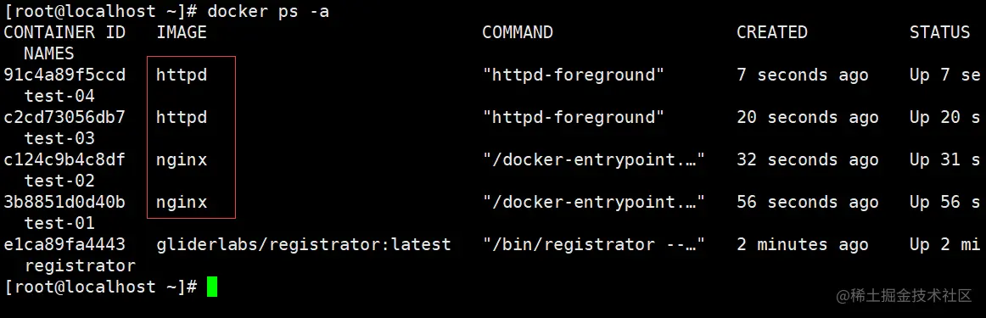The width and height of the screenshot is (986, 318).
Task: Select container ID 91c4a89f5ccd
Action: tap(64, 75)
